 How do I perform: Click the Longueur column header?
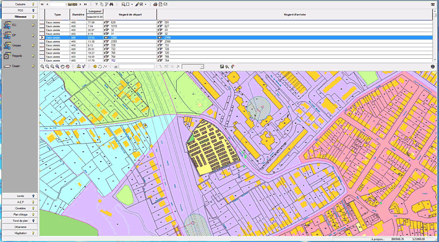(x=95, y=11)
